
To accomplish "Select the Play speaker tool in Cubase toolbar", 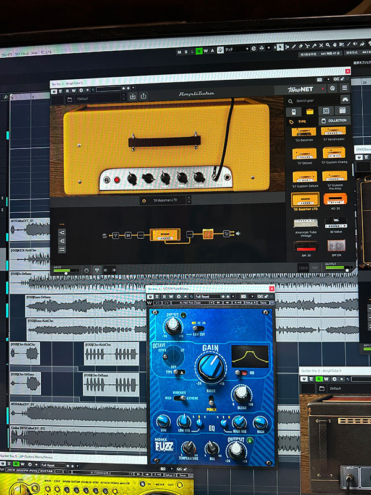I will click(x=355, y=43).
